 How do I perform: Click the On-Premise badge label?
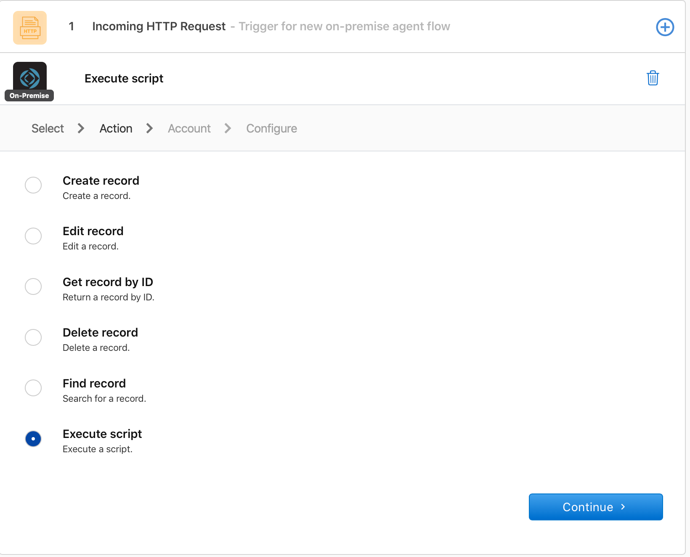point(29,95)
